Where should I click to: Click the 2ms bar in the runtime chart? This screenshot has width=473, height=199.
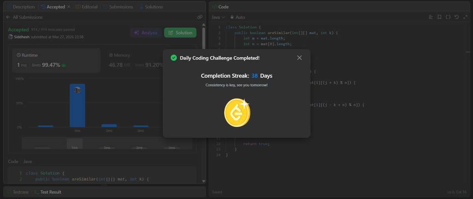pyautogui.click(x=109, y=126)
